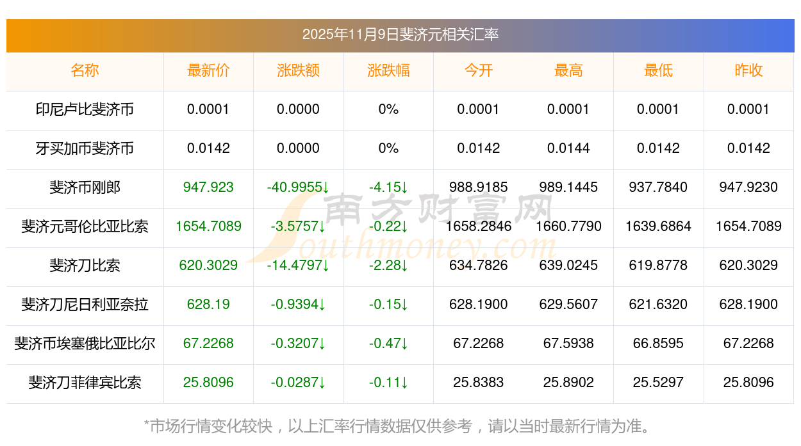Click change amount -14.4797↓
The height and width of the screenshot is (446, 801).
pyautogui.click(x=298, y=266)
